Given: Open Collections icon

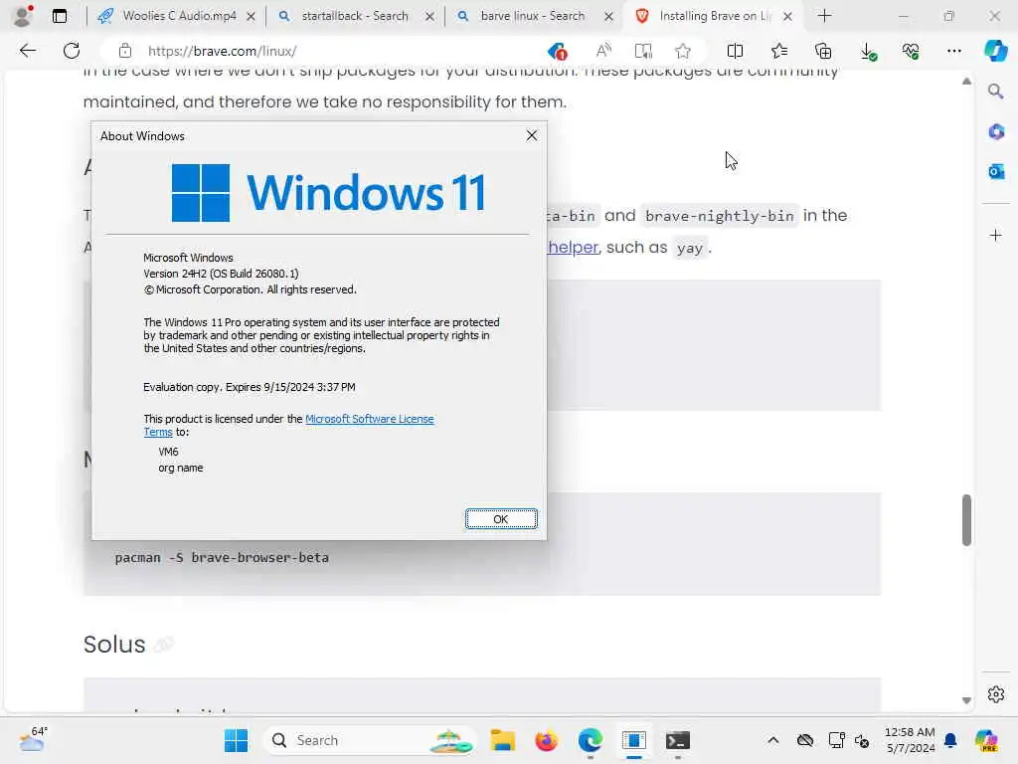Looking at the screenshot, I should [x=822, y=51].
